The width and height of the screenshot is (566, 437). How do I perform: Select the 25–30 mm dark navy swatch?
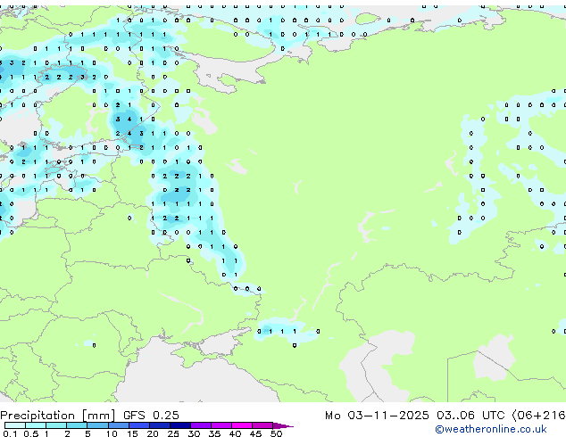179,425
